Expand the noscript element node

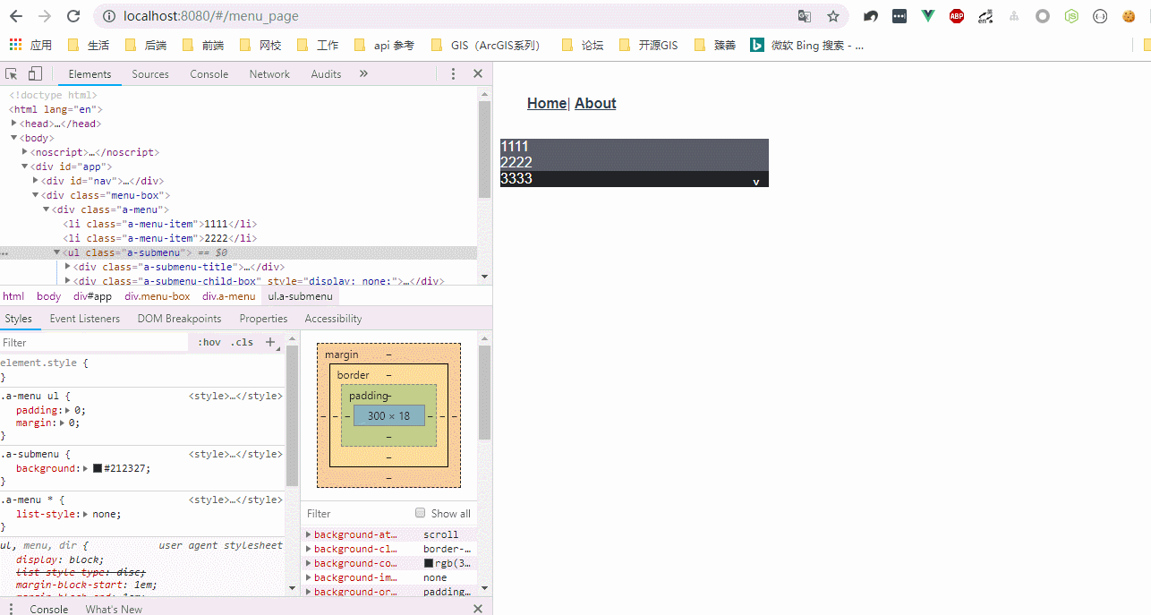click(25, 152)
